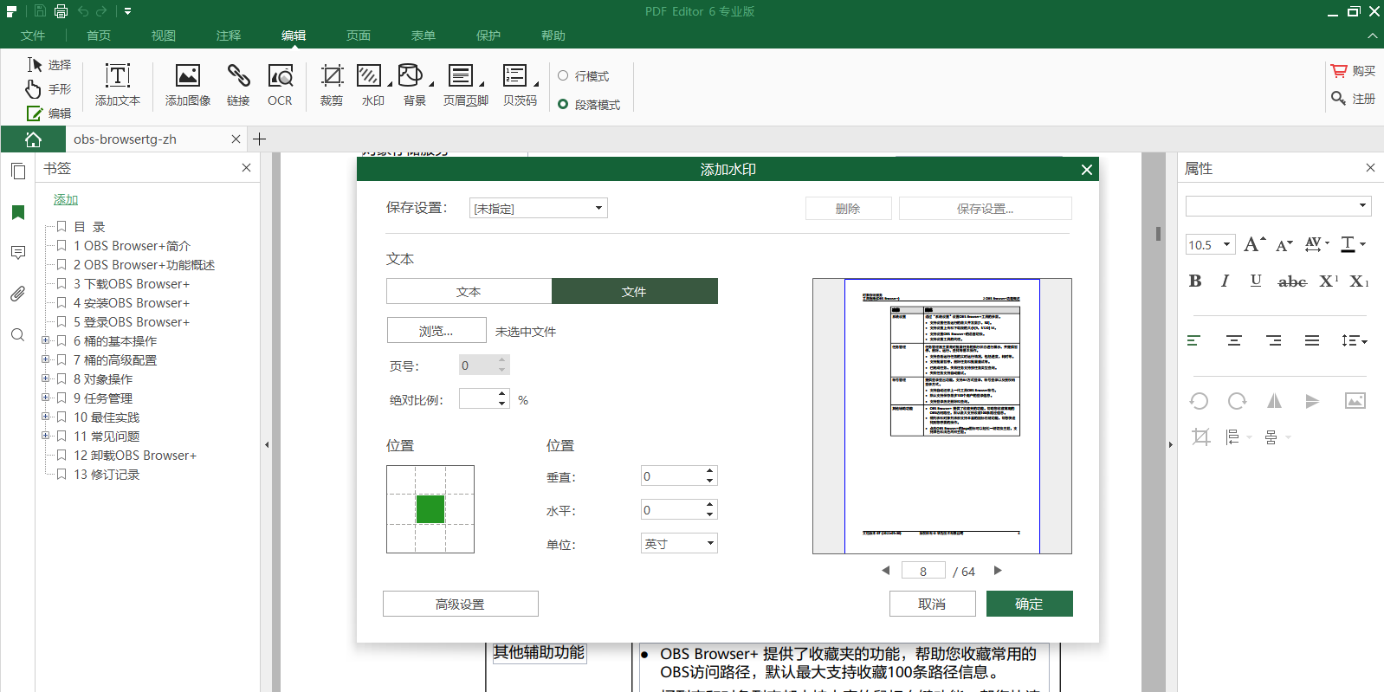Click the 浏览... button
The height and width of the screenshot is (692, 1384).
pos(437,331)
